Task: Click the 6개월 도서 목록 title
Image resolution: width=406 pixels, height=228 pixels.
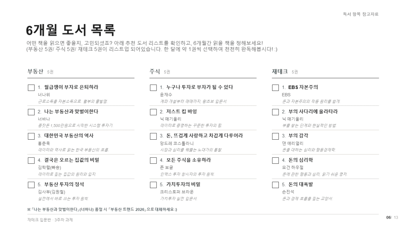Action: click(71, 31)
